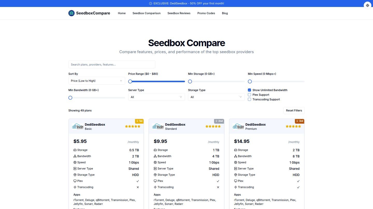Open Seedbox Reviews menu item

pyautogui.click(x=179, y=13)
